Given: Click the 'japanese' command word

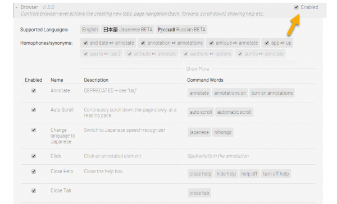Looking at the screenshot, I should pyautogui.click(x=199, y=132).
